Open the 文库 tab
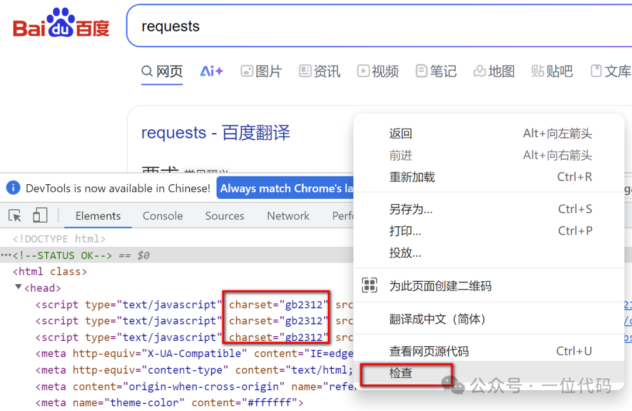The height and width of the screenshot is (411, 632). coord(610,71)
